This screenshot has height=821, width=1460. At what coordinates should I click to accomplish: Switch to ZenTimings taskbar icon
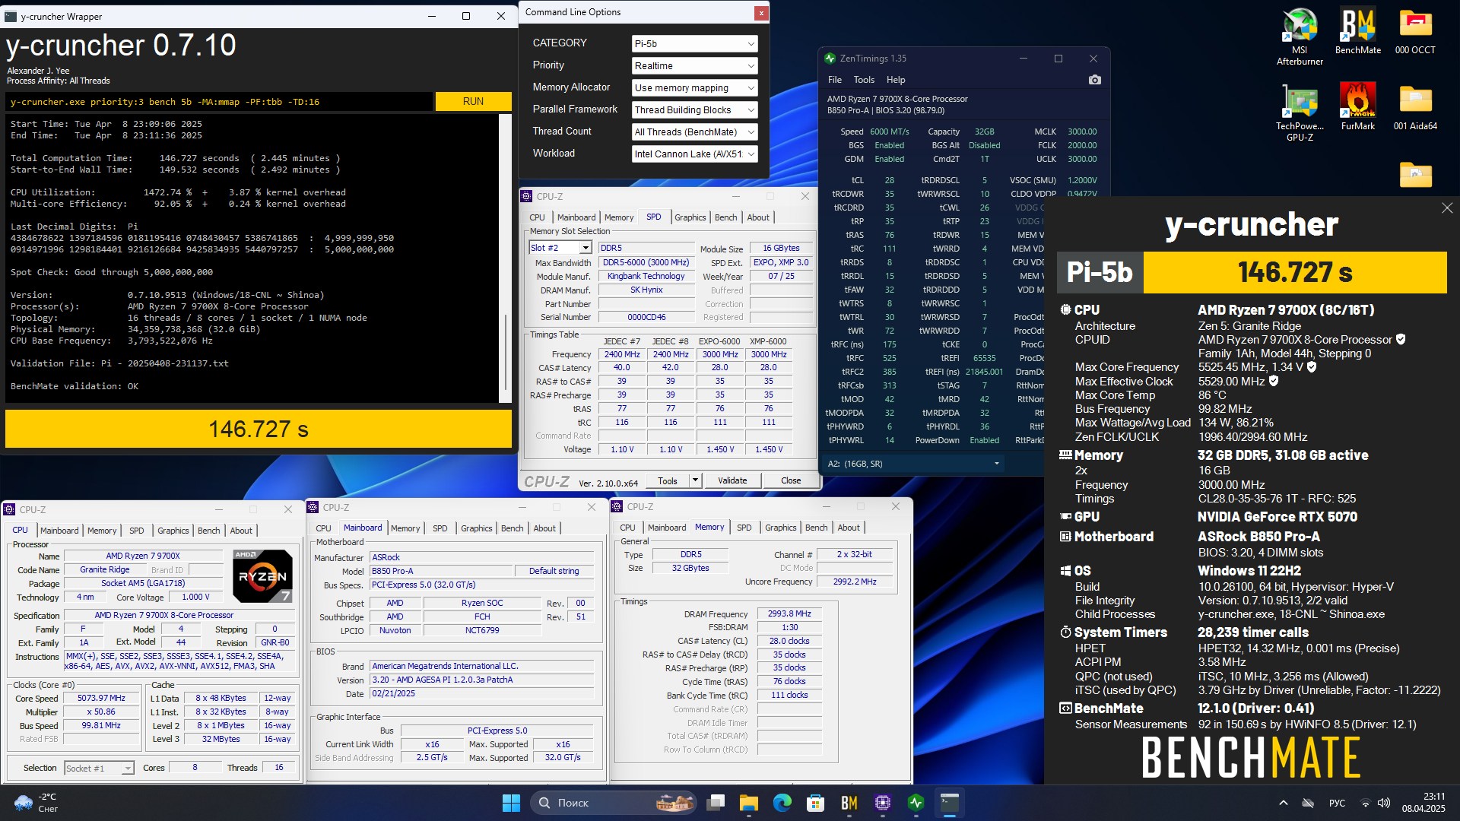(x=916, y=803)
